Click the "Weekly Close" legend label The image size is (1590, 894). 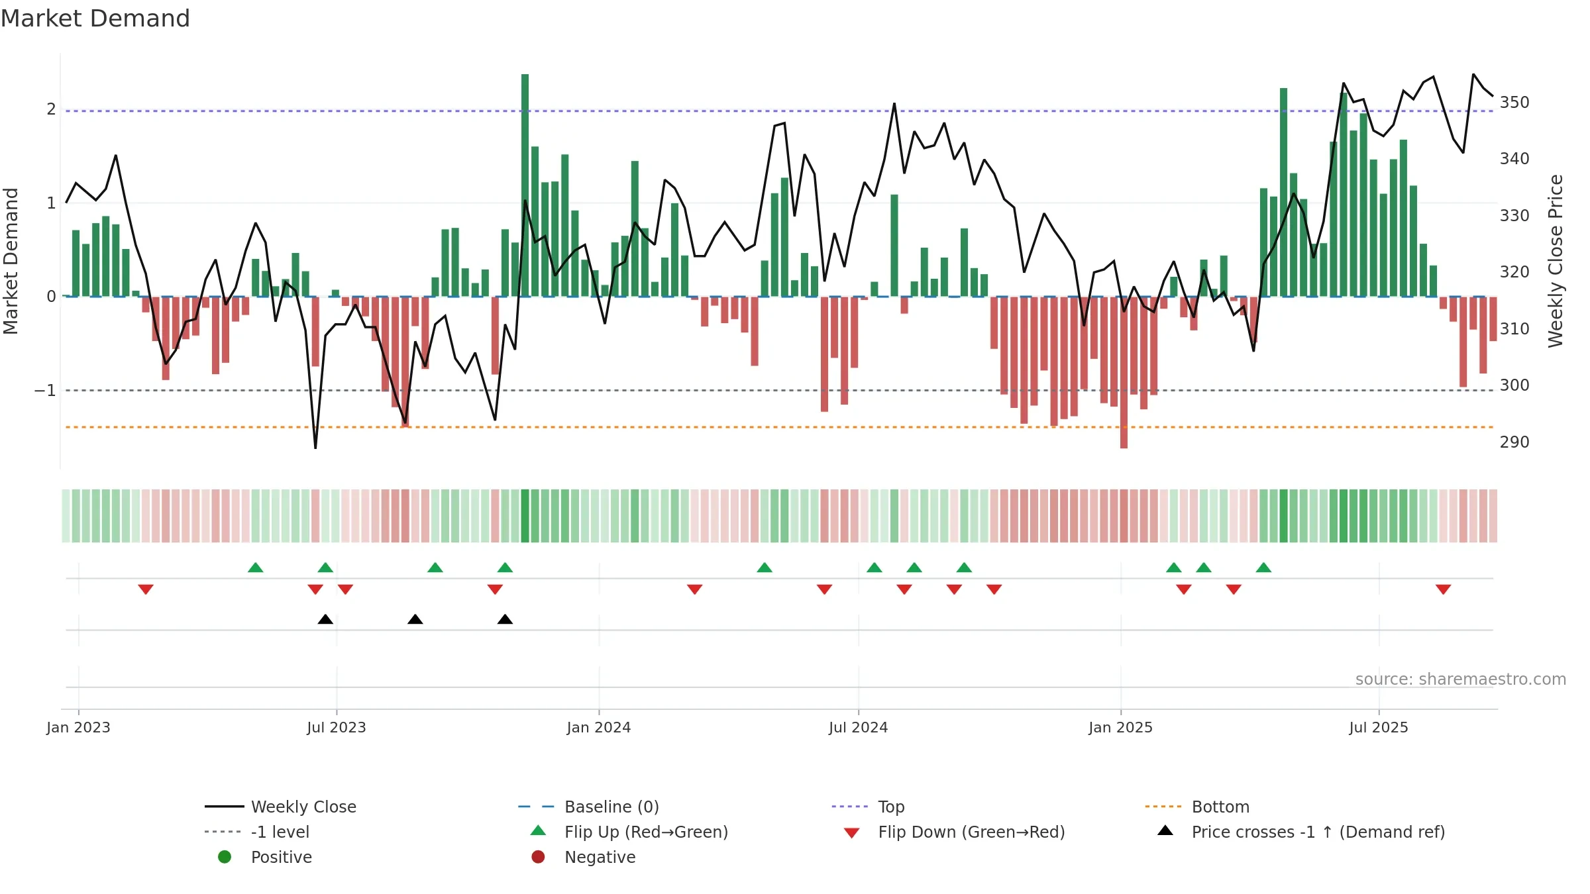303,807
